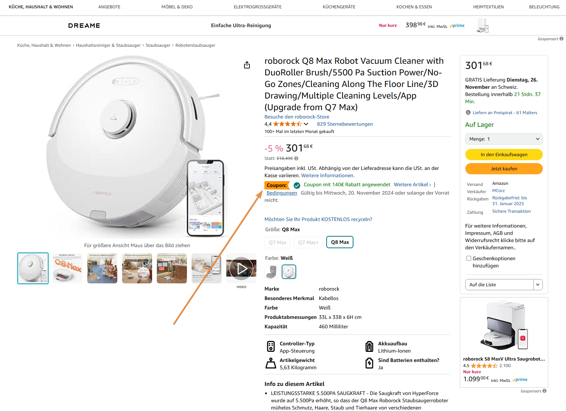Image resolution: width=566 pixels, height=412 pixels.
Task: Select the Q7 Max+ size option
Action: tap(308, 242)
